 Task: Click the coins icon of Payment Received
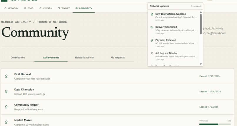click(152, 40)
